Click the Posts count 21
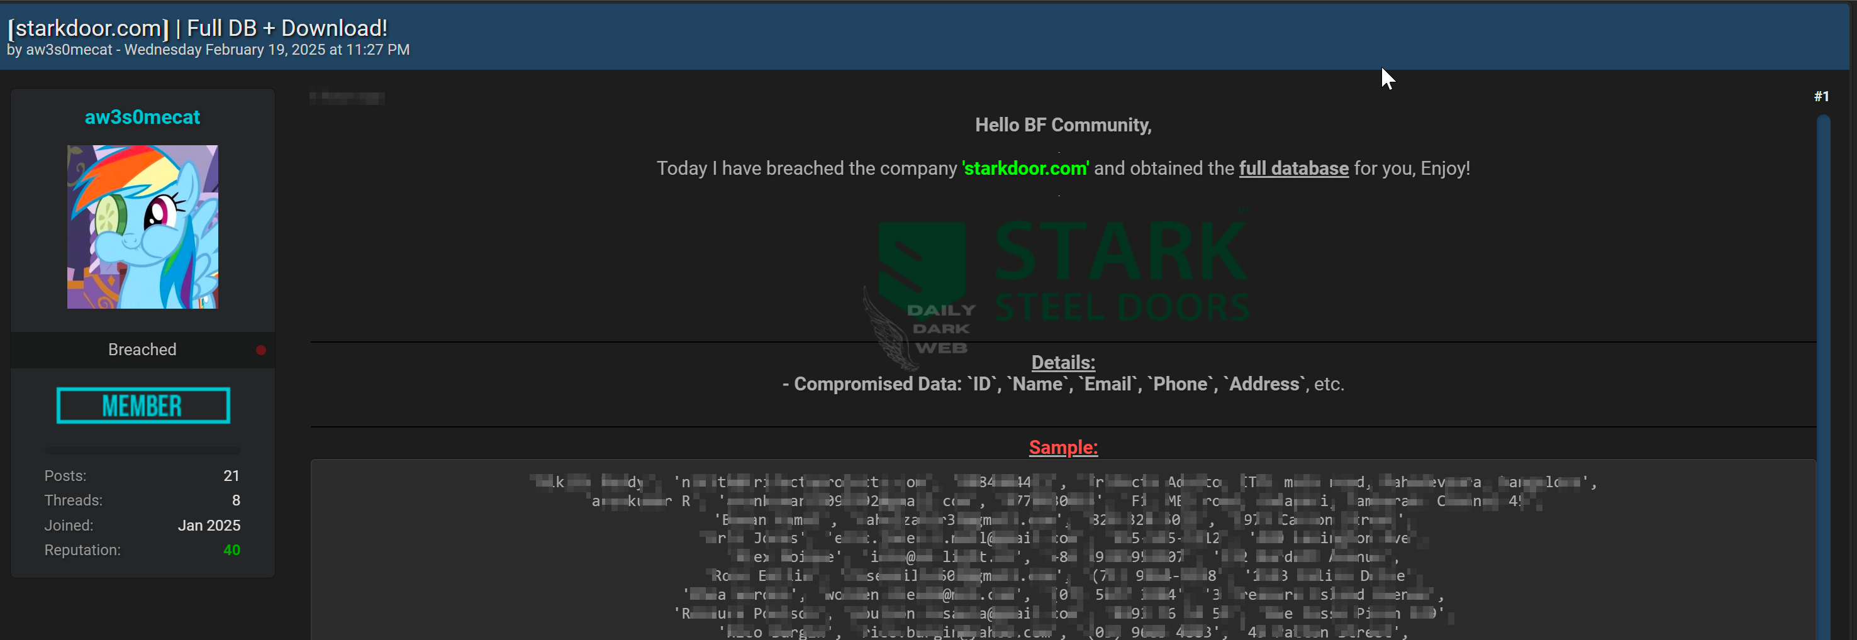This screenshot has width=1857, height=640. tap(231, 476)
